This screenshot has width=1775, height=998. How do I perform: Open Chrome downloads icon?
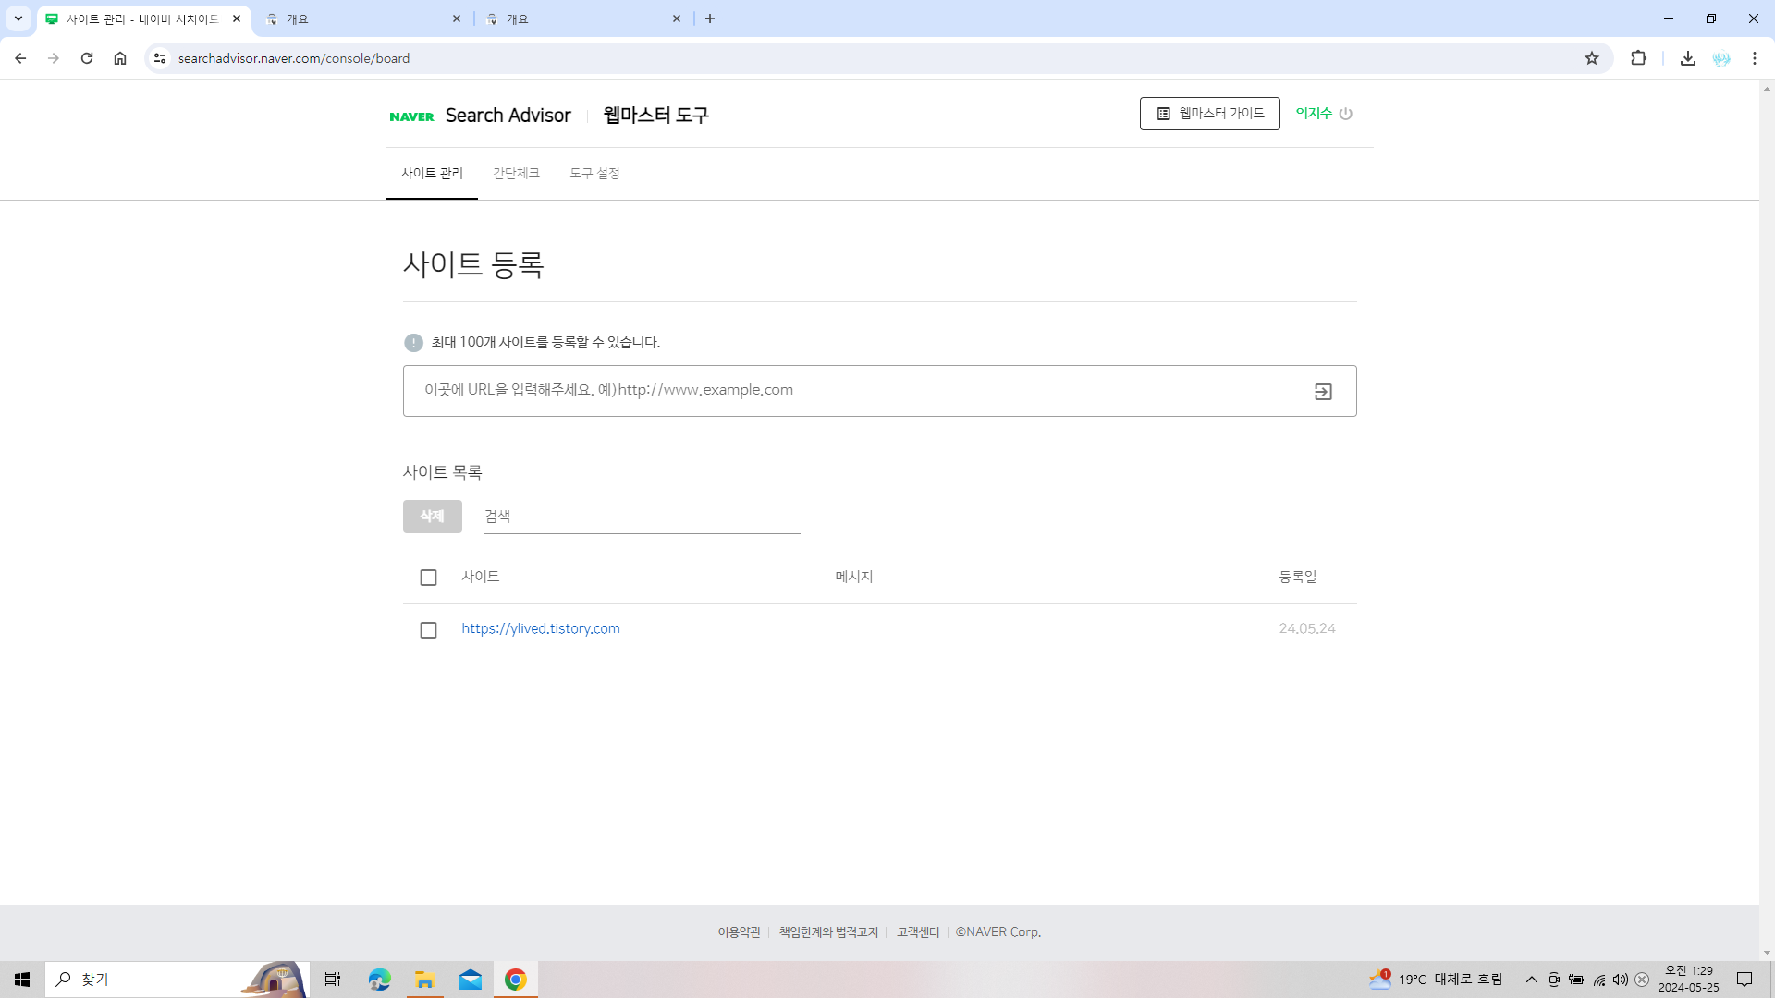click(1687, 58)
